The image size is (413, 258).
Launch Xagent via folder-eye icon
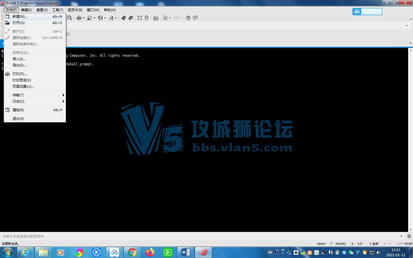[131, 18]
